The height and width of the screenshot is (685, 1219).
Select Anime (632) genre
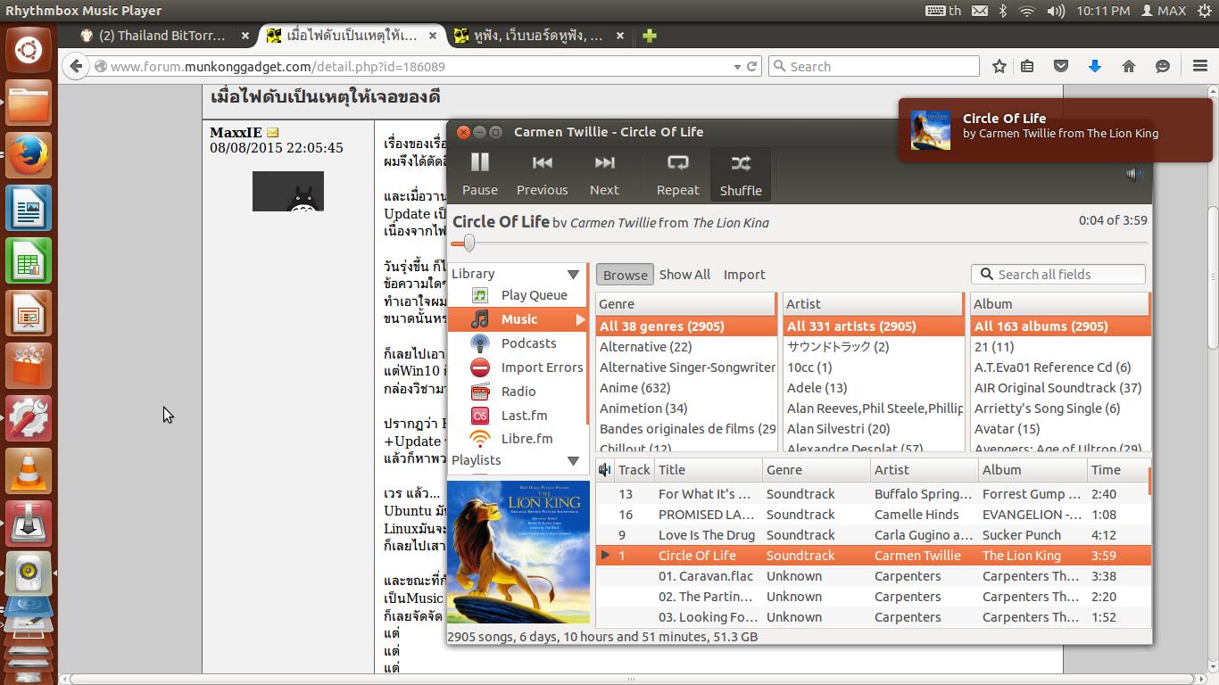click(685, 388)
